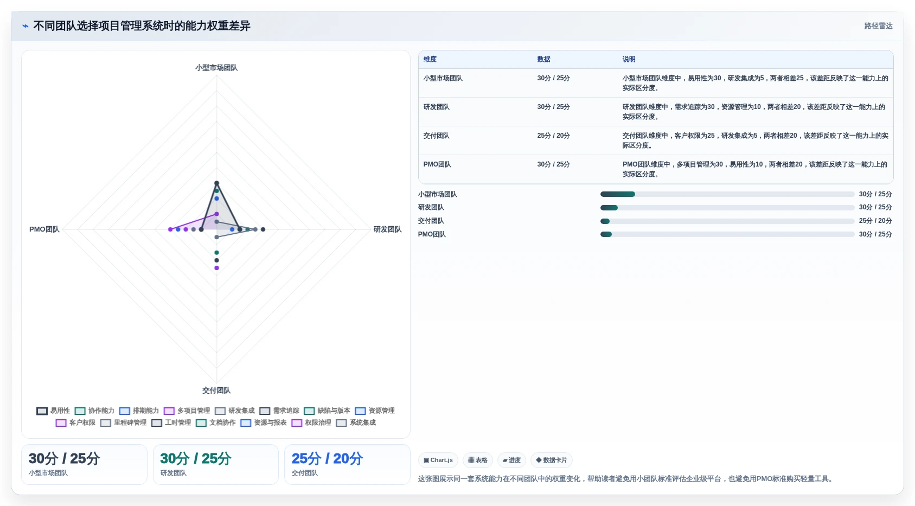Open the 交付团队 stat card
This screenshot has width=915, height=506.
click(347, 464)
